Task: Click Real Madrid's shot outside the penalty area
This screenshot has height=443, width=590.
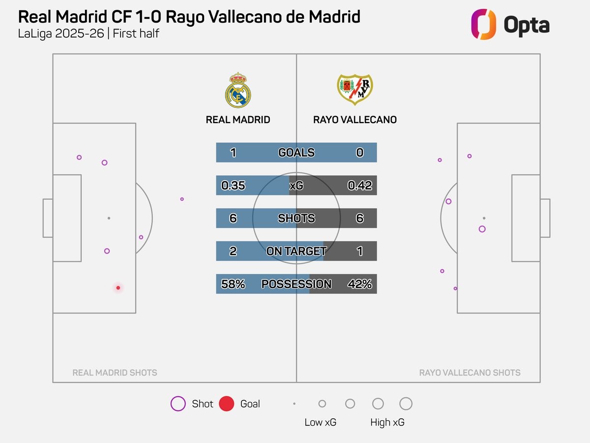Action: coord(182,199)
